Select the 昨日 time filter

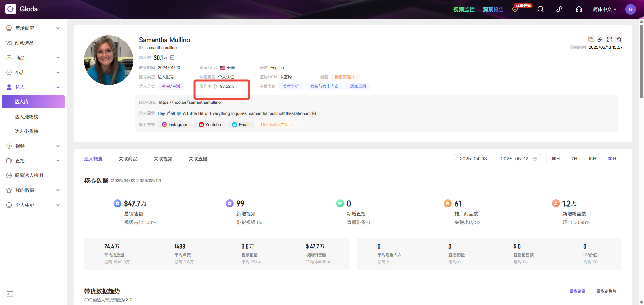click(x=556, y=158)
